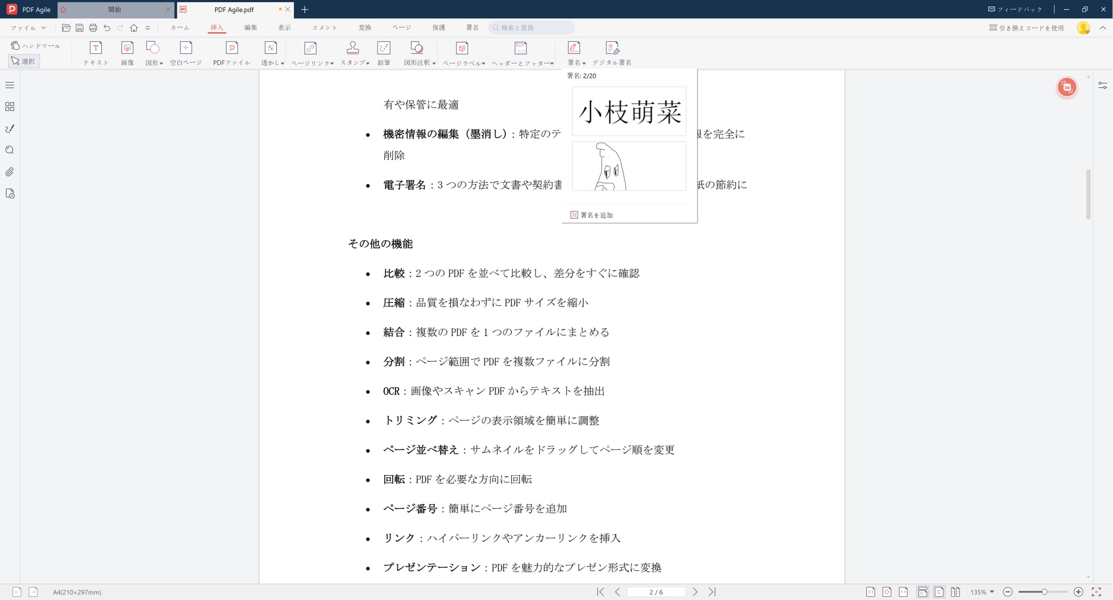Enter full screen mode from the status bar
The image size is (1113, 600).
[1096, 592]
